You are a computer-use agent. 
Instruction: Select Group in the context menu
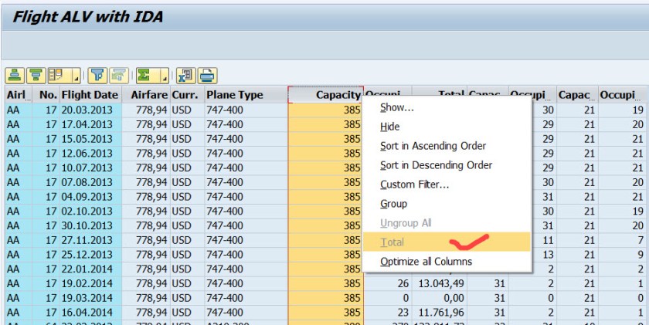tap(393, 204)
